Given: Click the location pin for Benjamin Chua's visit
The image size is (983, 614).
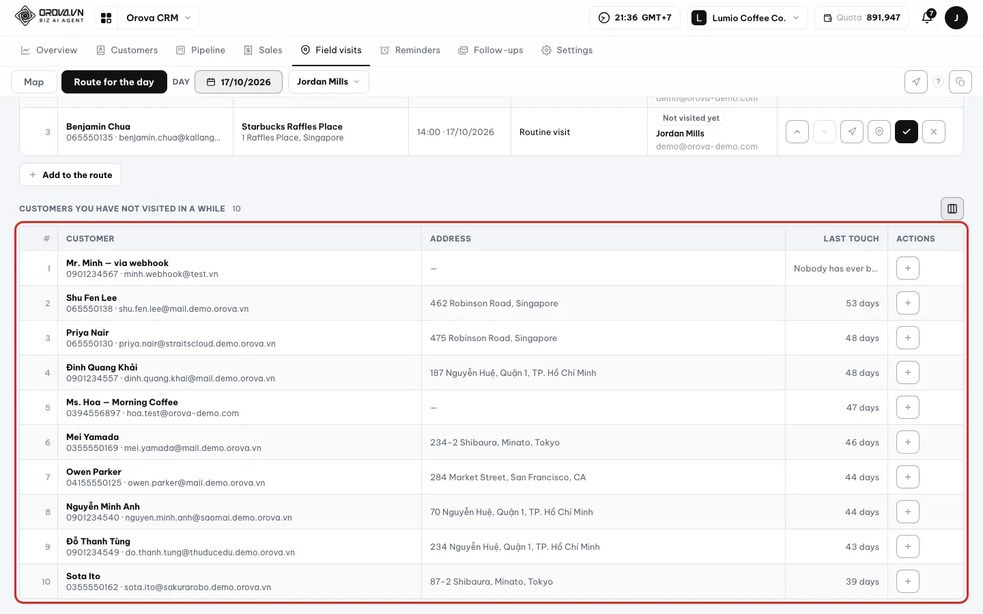Looking at the screenshot, I should click(879, 132).
